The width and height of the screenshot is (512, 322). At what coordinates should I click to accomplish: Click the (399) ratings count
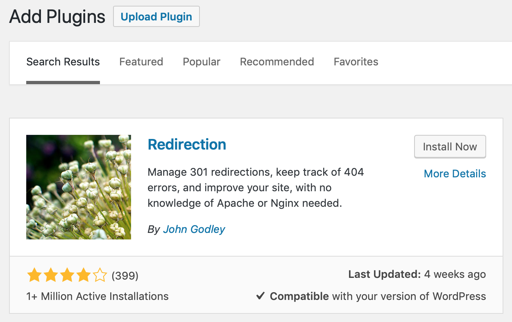pyautogui.click(x=125, y=276)
